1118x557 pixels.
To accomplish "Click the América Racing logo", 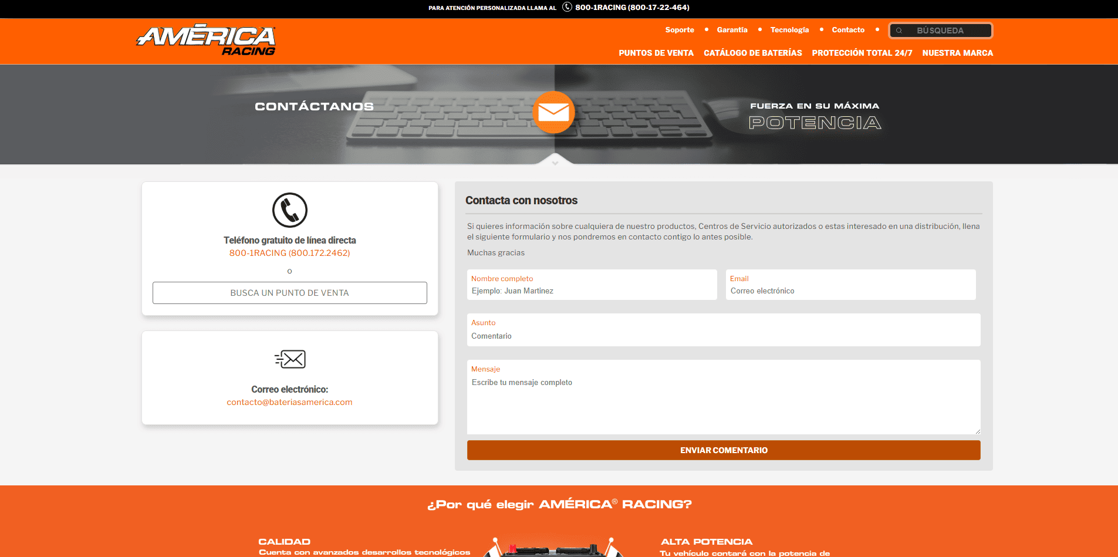I will [206, 40].
